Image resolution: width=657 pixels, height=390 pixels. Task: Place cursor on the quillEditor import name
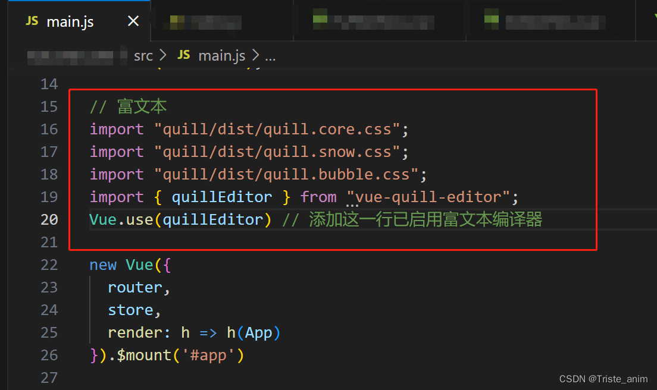click(221, 197)
